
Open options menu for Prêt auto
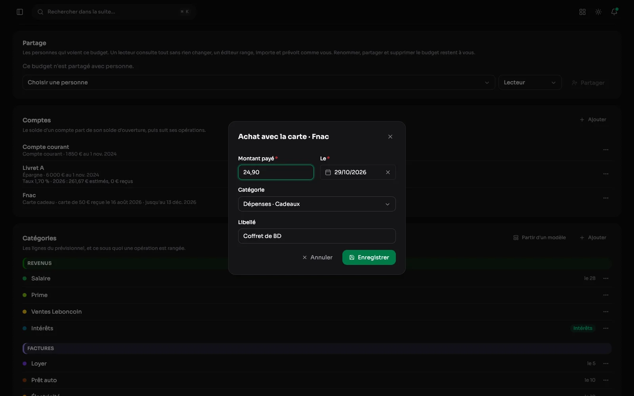(x=606, y=380)
